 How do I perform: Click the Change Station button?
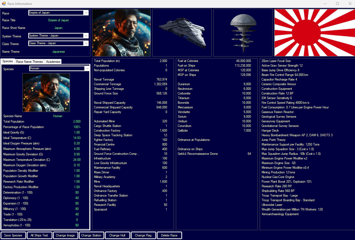[x=91, y=235]
